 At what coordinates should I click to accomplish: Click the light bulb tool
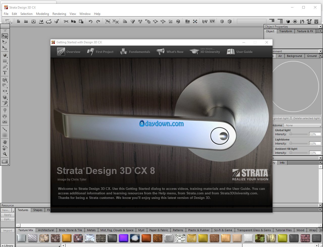[5, 110]
